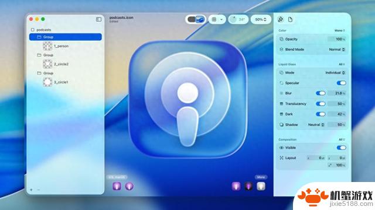Click the 2_circle2 layer thumbnail
Image resolution: width=375 pixels, height=210 pixels.
[47, 64]
